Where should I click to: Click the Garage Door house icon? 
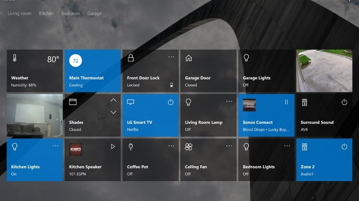189,58
